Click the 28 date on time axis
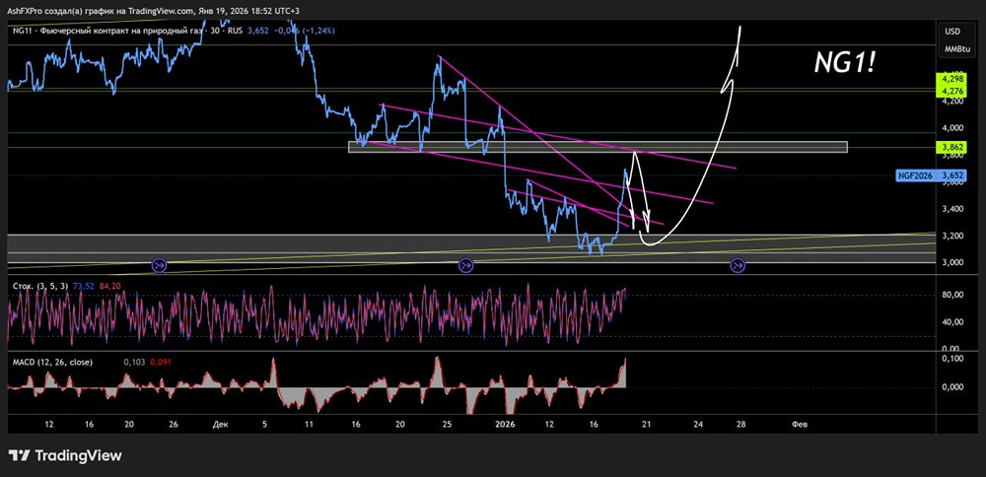Screen dimensions: 986x477 (x=740, y=424)
